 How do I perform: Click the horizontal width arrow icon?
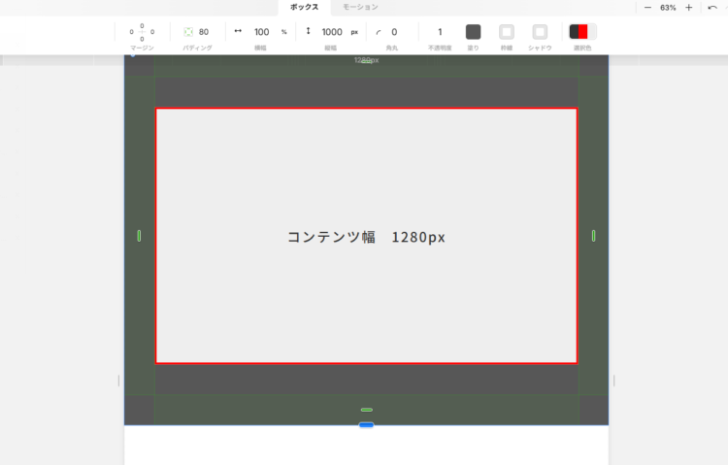click(x=238, y=31)
